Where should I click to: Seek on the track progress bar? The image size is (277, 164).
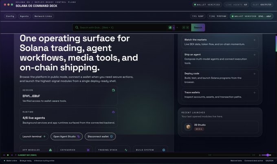232,155
